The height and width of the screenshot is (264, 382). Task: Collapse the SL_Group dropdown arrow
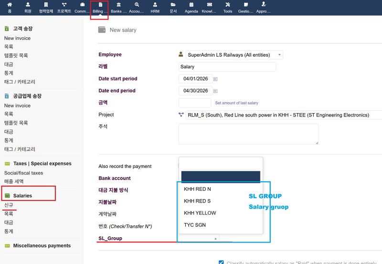[x=215, y=239]
